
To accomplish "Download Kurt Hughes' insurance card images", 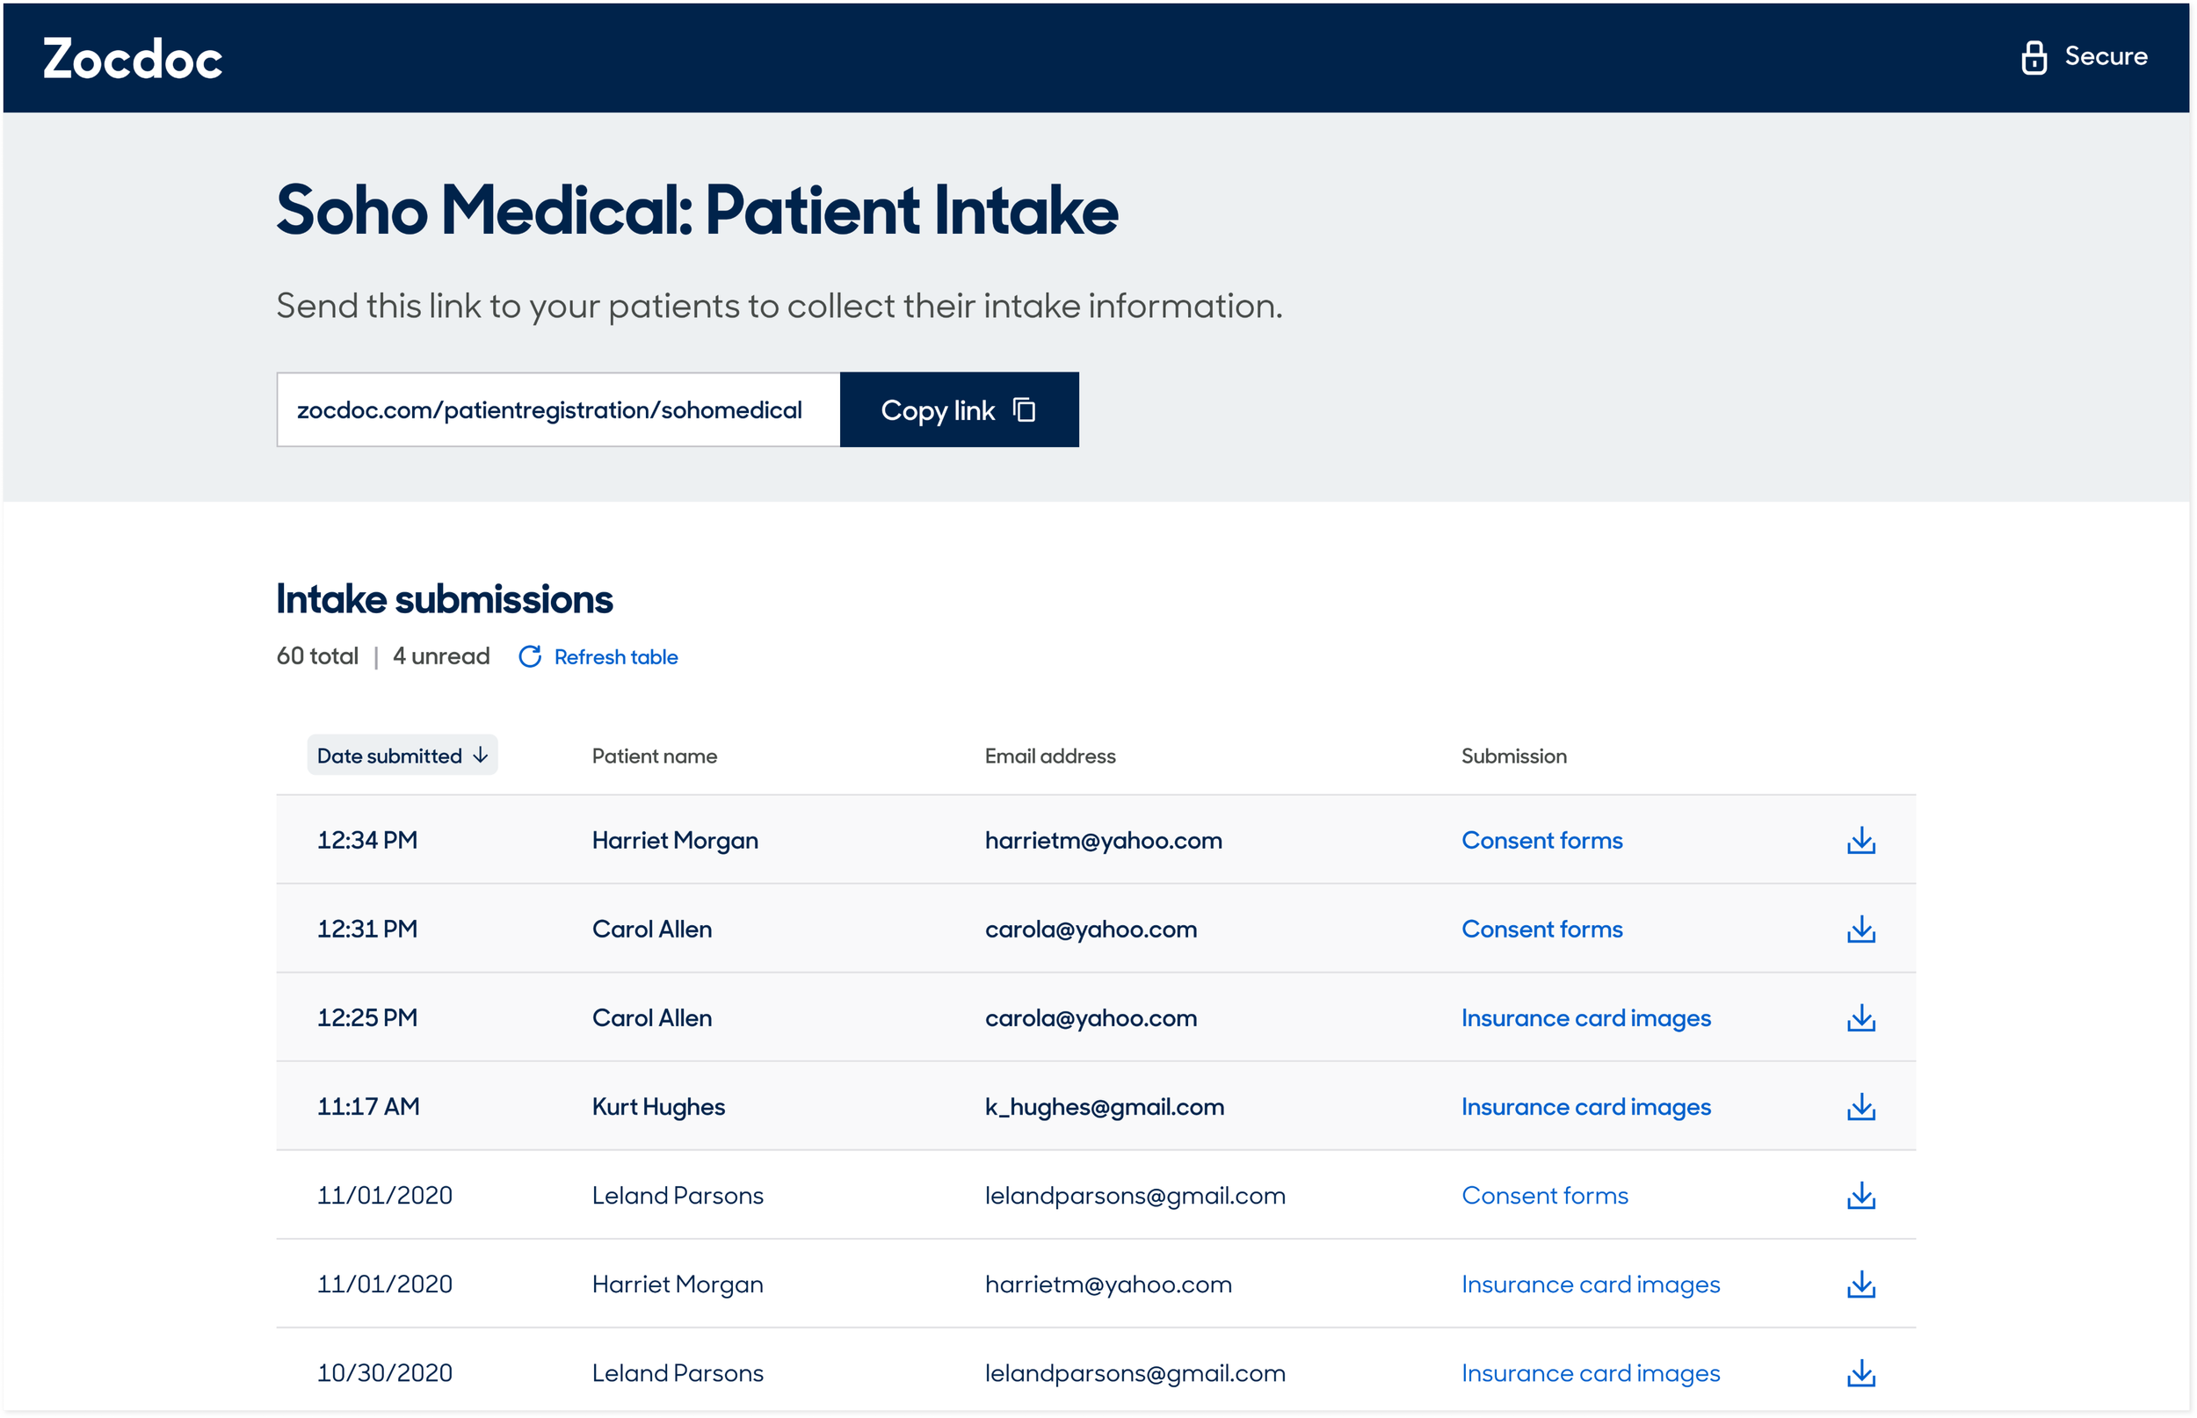I will (x=1861, y=1106).
